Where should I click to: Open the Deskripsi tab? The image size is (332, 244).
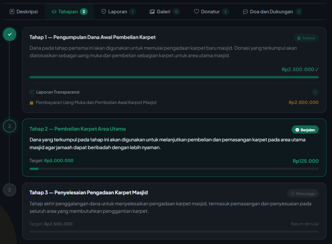[24, 12]
